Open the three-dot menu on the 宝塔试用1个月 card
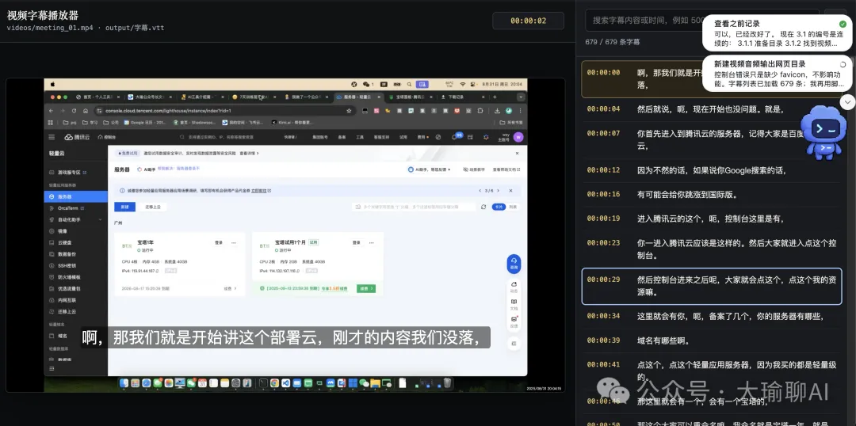This screenshot has width=856, height=426. [x=373, y=243]
